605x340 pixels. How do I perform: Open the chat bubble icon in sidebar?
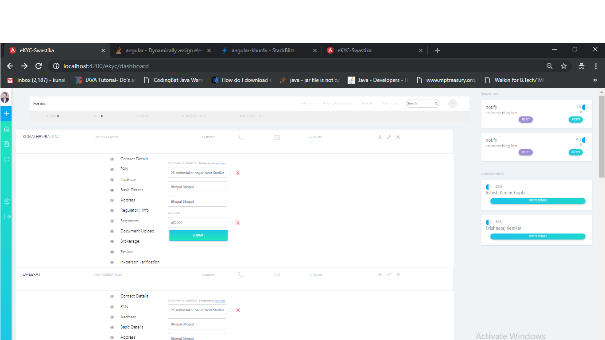pyautogui.click(x=7, y=159)
